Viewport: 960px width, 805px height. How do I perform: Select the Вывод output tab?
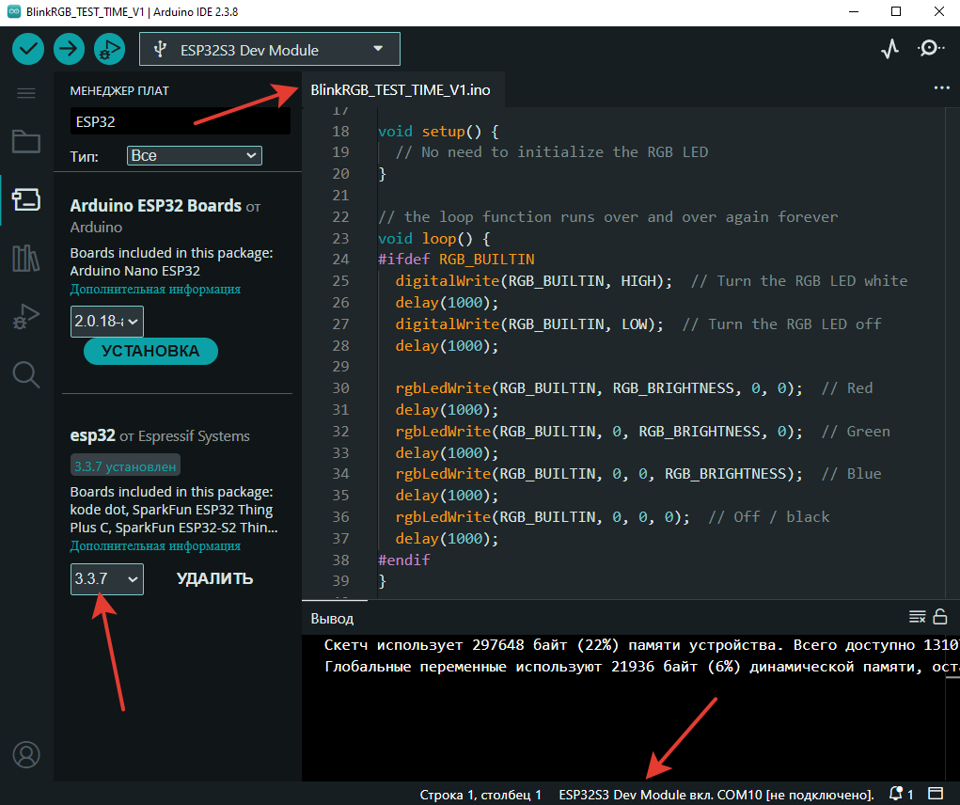coord(333,618)
